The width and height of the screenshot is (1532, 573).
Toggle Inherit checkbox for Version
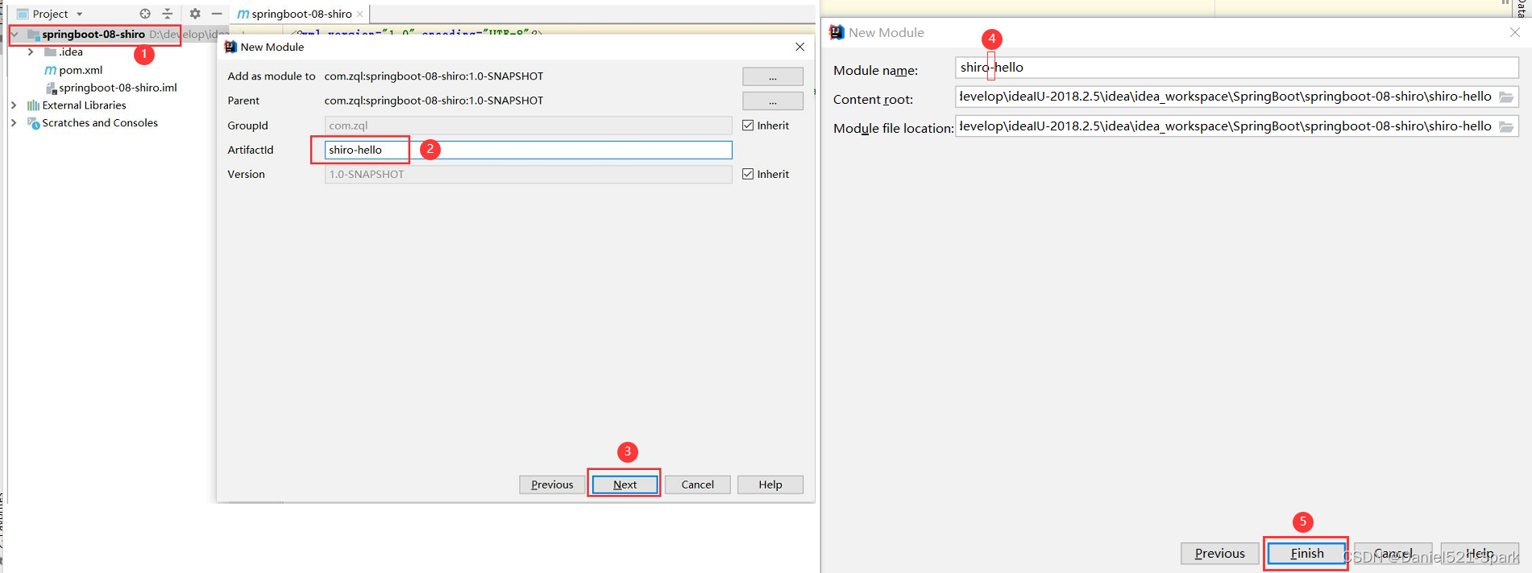tap(748, 174)
